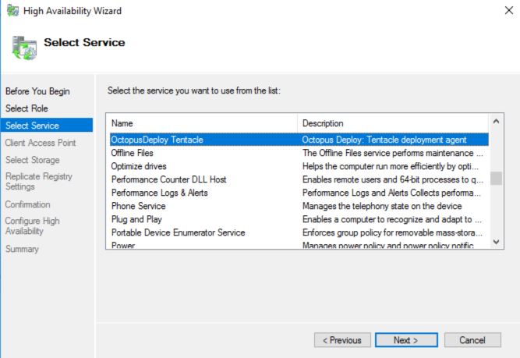Cancel the wizard

click(472, 340)
